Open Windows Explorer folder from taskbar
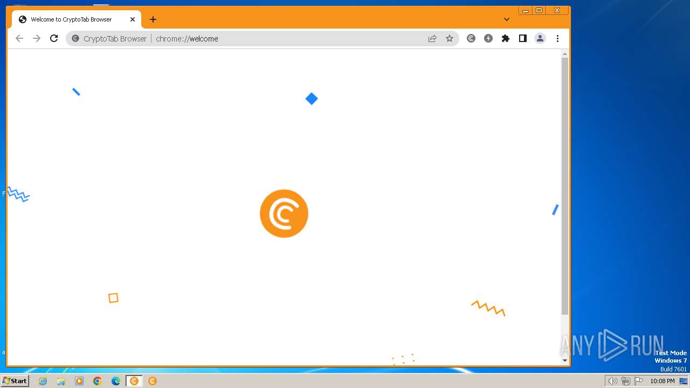Viewport: 690px width, 388px height. [x=61, y=381]
